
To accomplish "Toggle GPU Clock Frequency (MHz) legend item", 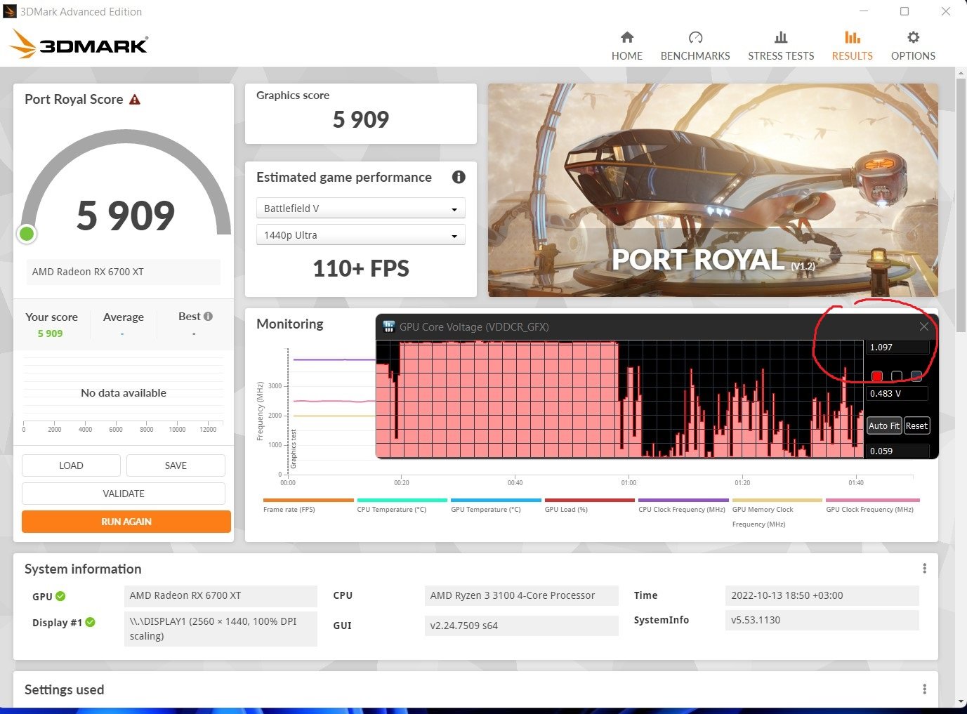I will tap(872, 505).
